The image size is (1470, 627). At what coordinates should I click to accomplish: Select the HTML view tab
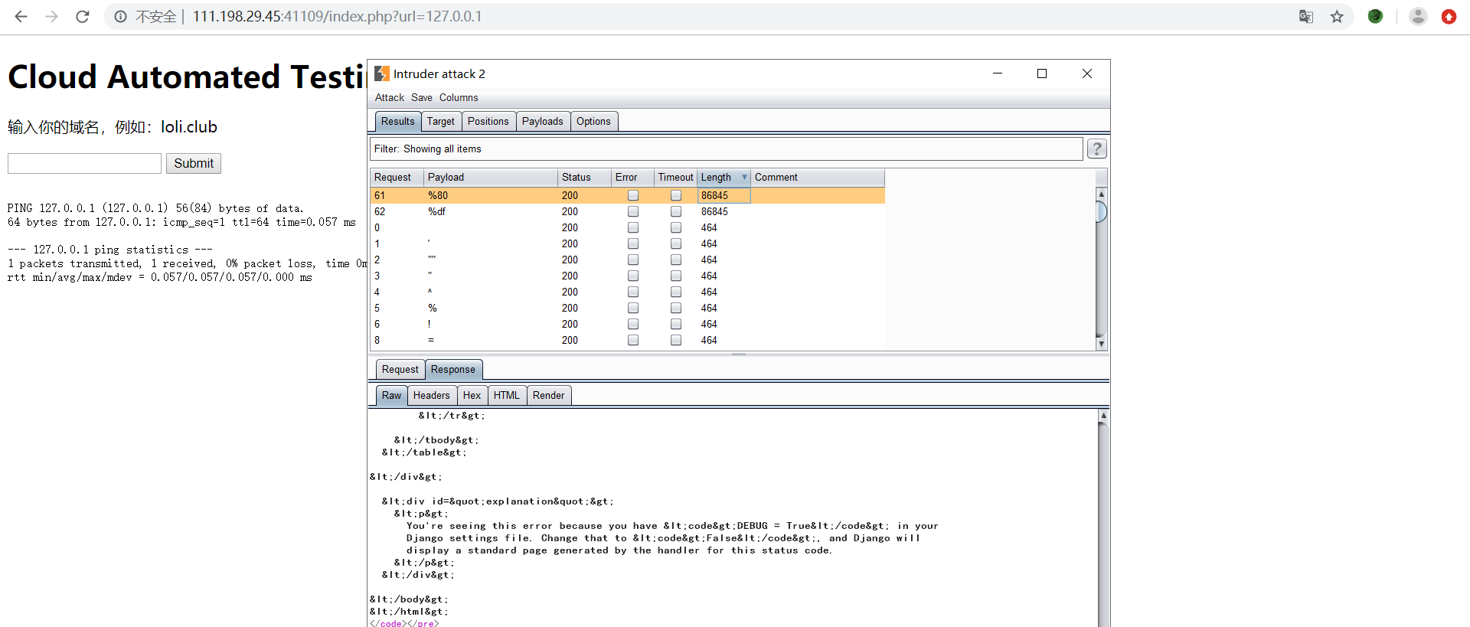[506, 395]
